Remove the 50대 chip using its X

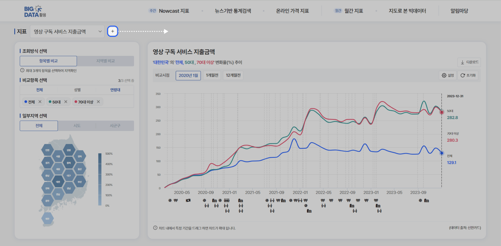[66, 102]
